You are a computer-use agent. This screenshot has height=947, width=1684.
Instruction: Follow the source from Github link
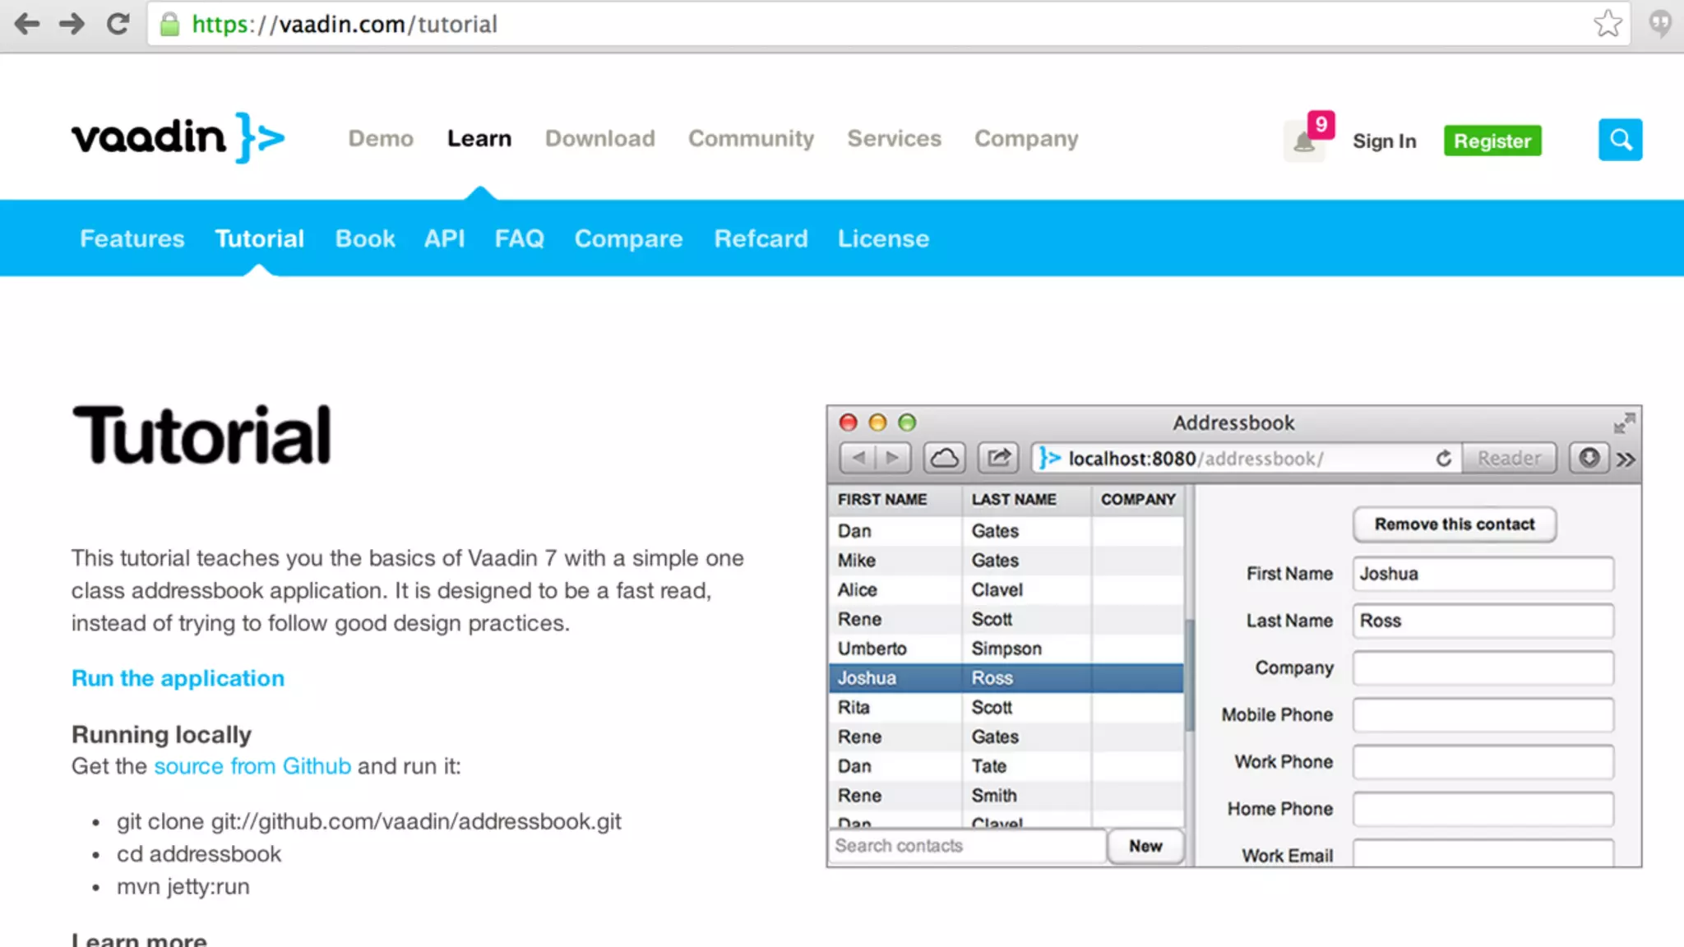click(x=252, y=766)
